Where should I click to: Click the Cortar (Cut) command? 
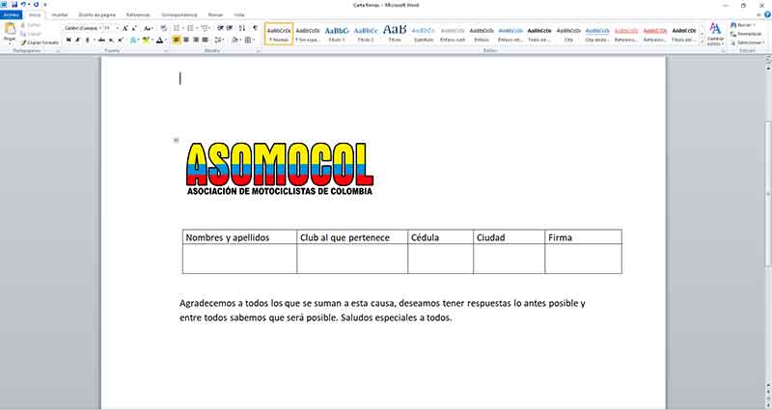point(31,25)
